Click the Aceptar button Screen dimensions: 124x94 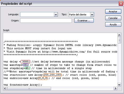pyautogui.click(x=113, y=11)
